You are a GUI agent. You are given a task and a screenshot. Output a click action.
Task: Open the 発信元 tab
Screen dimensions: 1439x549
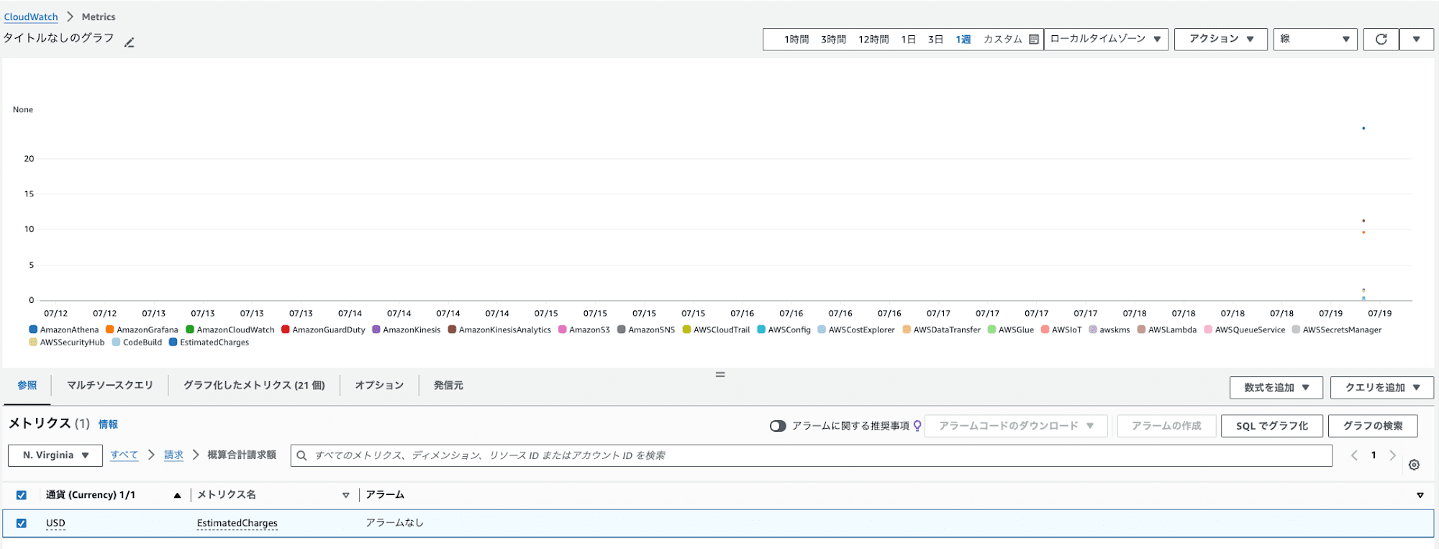pyautogui.click(x=448, y=386)
